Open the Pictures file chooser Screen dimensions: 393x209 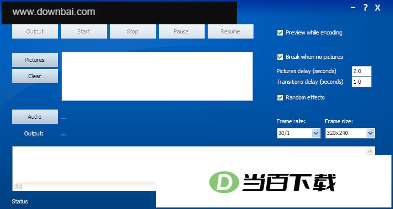pos(35,60)
